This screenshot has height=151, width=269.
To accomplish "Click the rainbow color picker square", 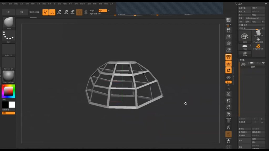I will (8, 91).
